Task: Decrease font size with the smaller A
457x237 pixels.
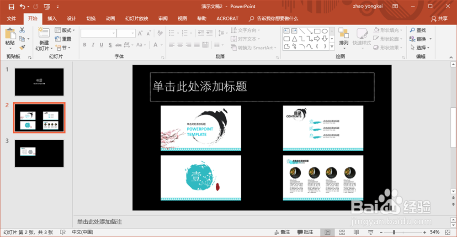Action: (149, 33)
